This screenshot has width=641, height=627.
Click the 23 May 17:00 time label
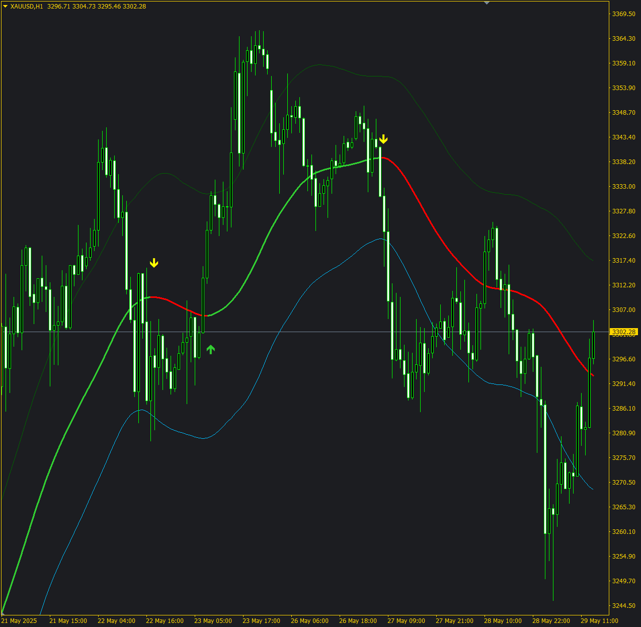click(x=261, y=621)
